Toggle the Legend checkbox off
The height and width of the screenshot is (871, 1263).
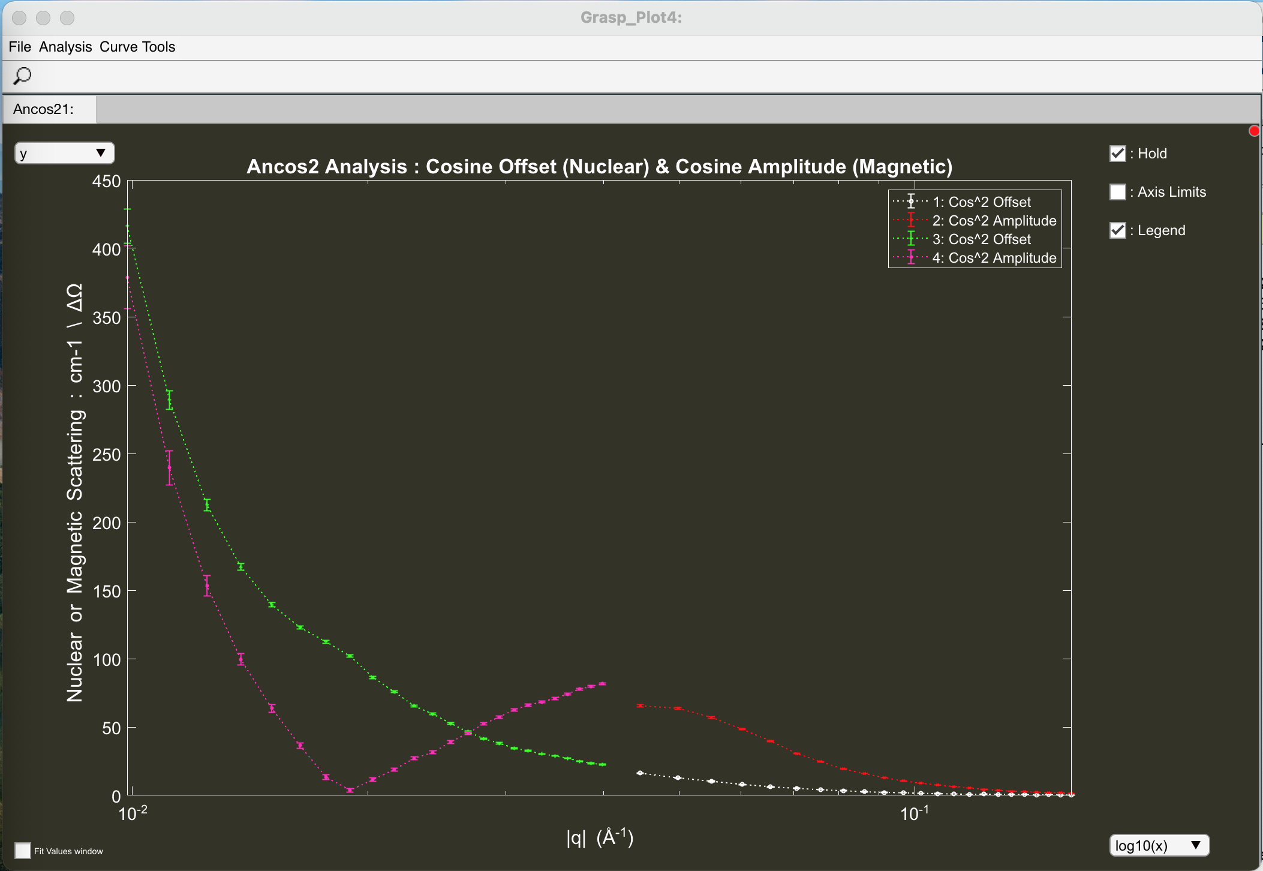(1117, 230)
